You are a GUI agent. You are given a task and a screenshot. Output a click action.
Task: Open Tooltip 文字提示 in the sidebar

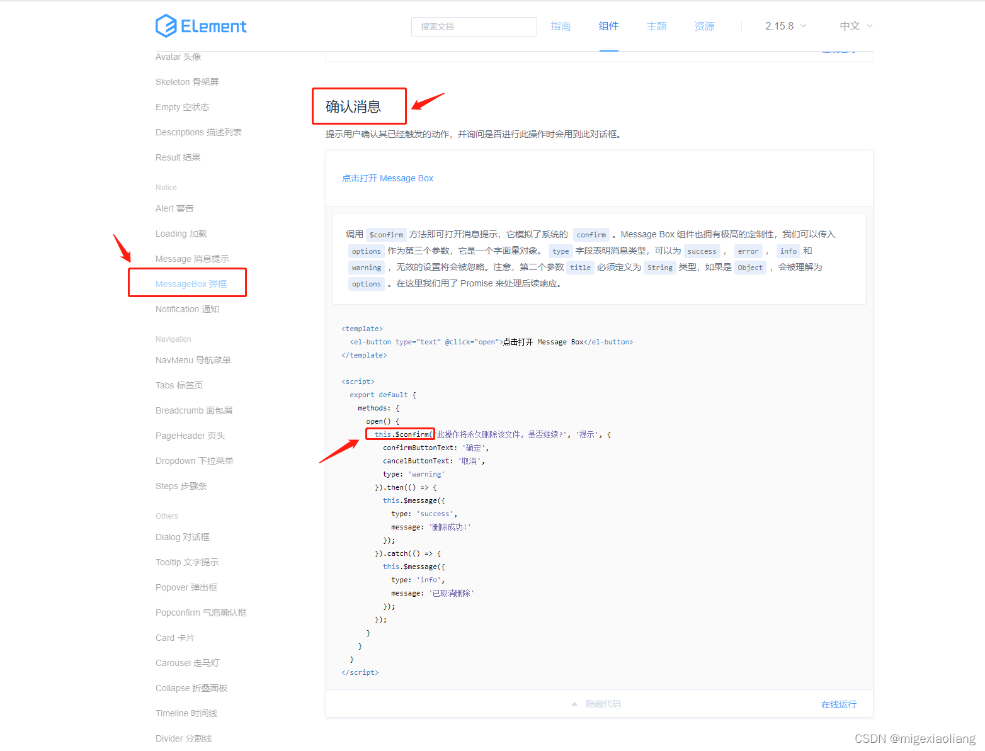point(187,562)
